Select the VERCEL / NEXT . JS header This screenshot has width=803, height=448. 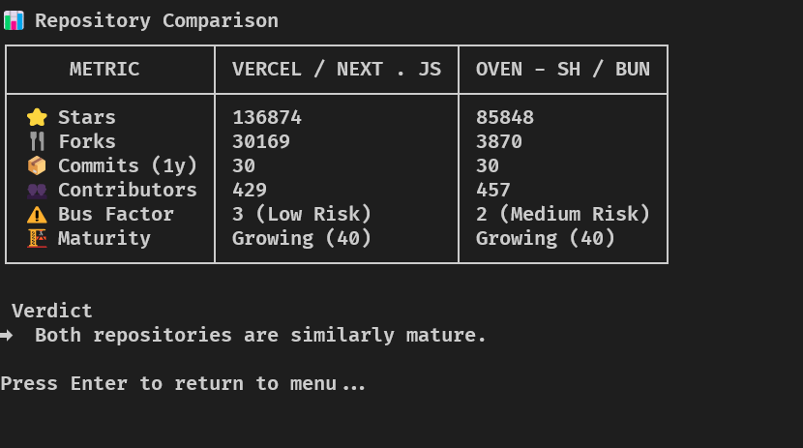click(337, 69)
